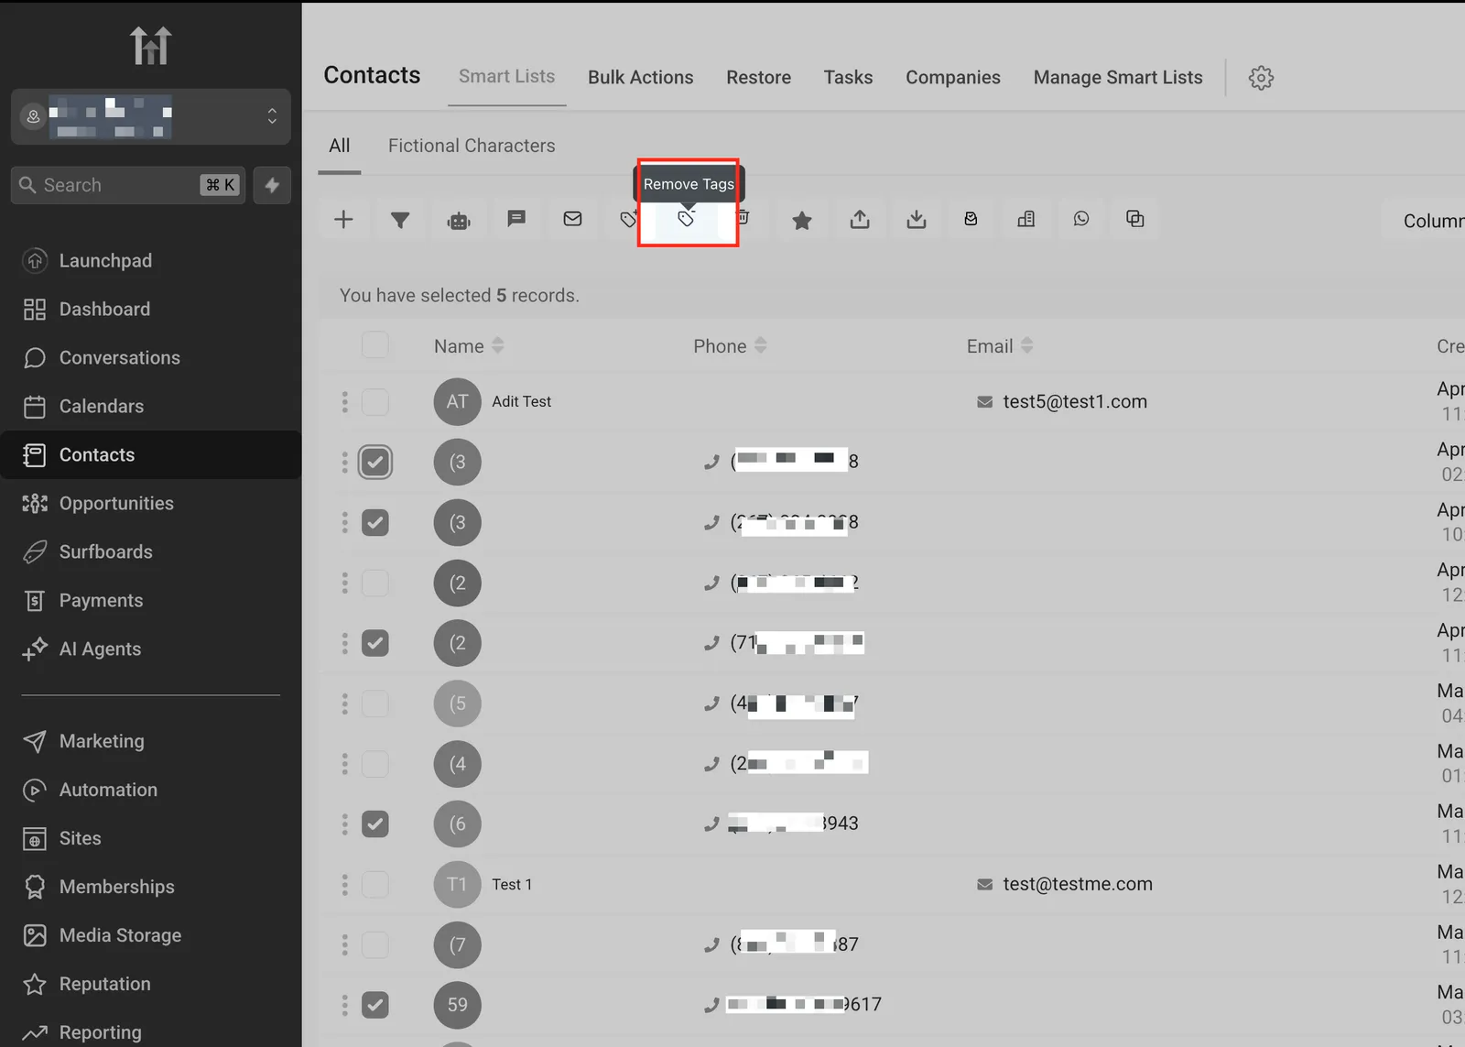Select the Fictional Characters smart list
Image resolution: width=1465 pixels, height=1047 pixels.
click(x=472, y=146)
